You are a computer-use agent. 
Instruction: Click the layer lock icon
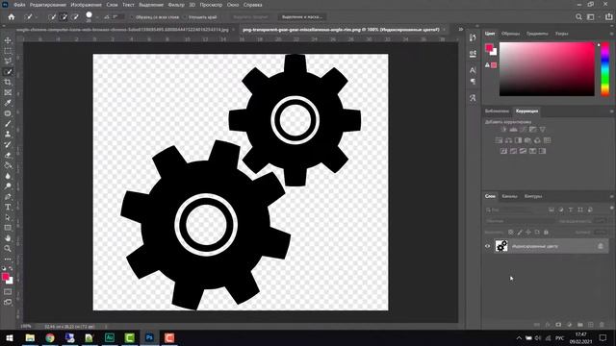pos(601,246)
